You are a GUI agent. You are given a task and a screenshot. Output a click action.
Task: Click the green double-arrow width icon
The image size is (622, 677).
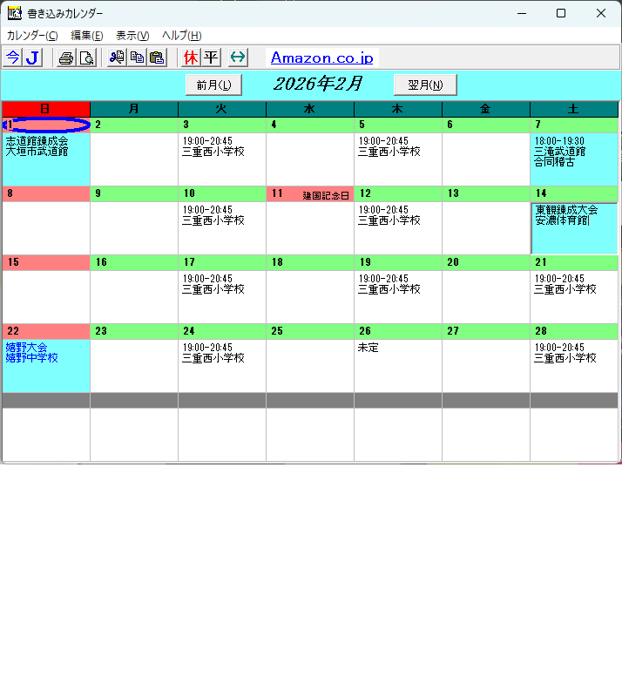click(x=238, y=58)
